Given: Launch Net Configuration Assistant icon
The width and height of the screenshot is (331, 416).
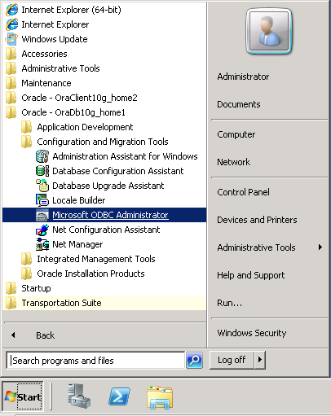Looking at the screenshot, I should click(42, 230).
